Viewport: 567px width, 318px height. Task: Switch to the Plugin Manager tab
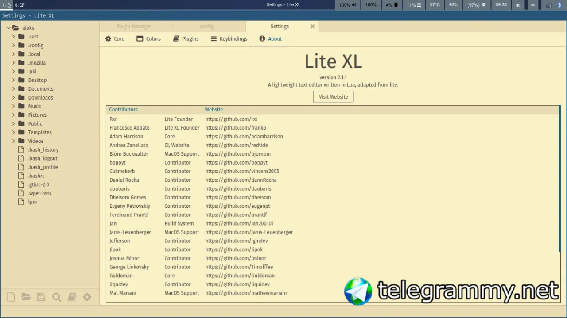click(x=133, y=27)
